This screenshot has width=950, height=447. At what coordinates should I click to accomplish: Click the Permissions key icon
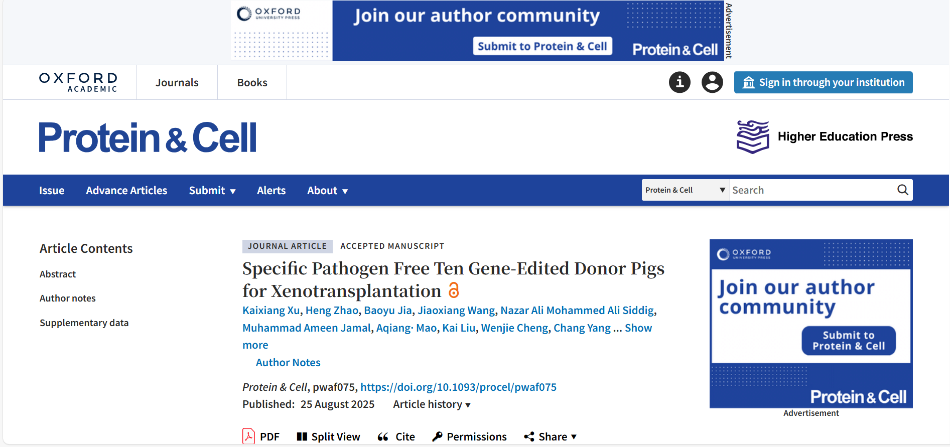coord(437,436)
